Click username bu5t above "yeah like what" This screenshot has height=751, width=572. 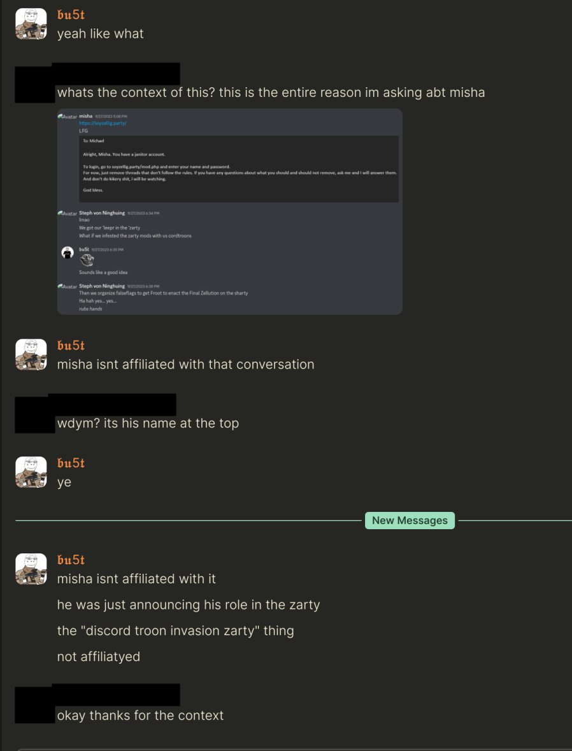click(71, 15)
